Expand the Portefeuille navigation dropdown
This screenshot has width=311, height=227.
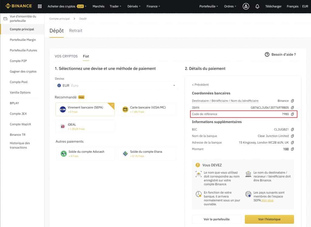tap(208, 6)
